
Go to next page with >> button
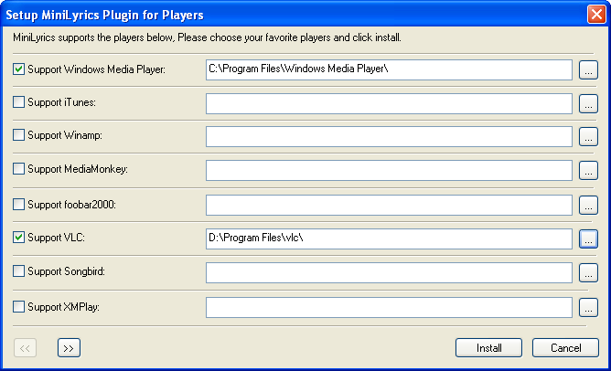pos(69,347)
